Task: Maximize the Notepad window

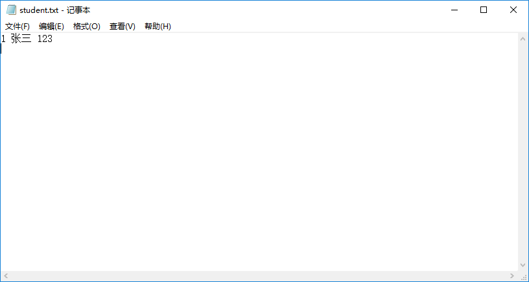Action: pos(484,10)
